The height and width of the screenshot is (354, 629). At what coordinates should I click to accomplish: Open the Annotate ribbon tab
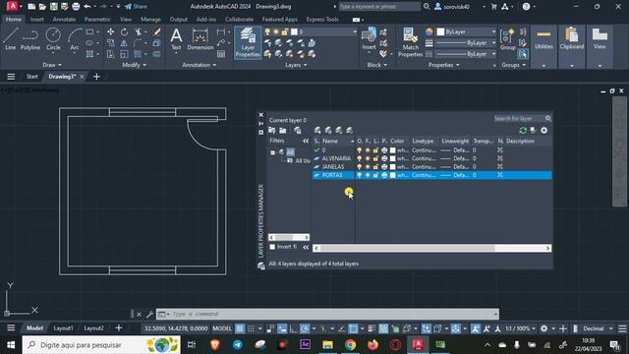click(x=64, y=20)
